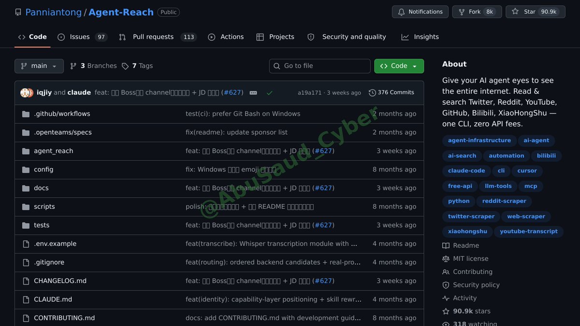
Task: Open the Actions tab
Action: point(226,37)
